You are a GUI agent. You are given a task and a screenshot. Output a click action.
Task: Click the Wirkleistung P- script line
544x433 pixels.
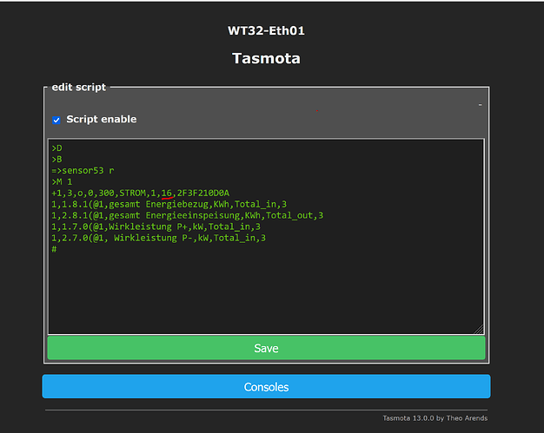158,238
